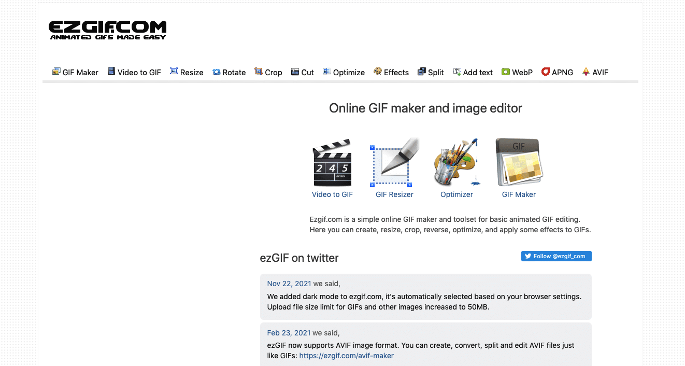
Task: Click the Optimizer text link
Action: [456, 194]
